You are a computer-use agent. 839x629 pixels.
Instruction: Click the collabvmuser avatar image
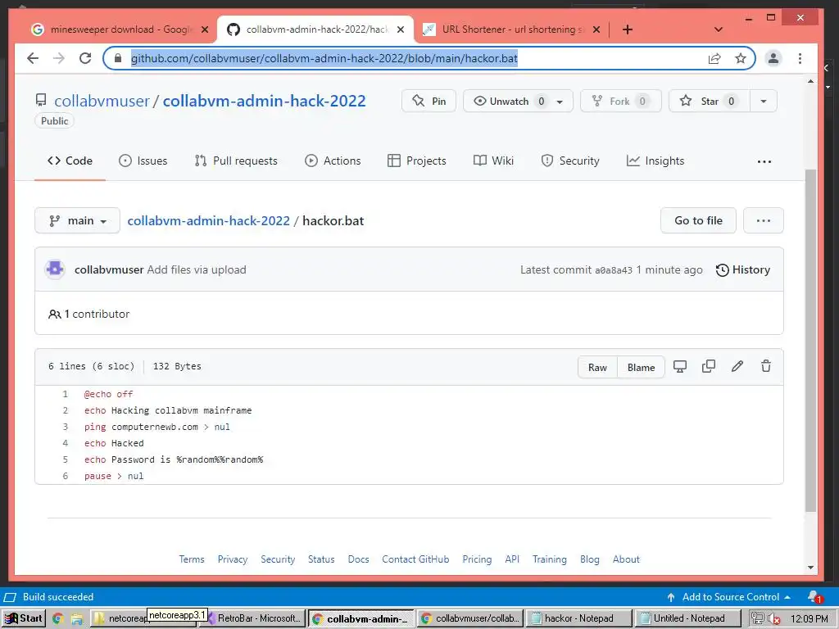tap(55, 269)
